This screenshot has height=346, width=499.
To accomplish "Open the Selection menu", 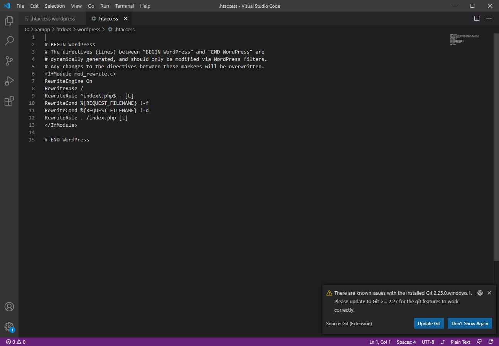I will pos(55,6).
